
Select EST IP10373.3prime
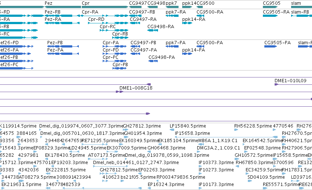pyautogui.click(x=200, y=166)
